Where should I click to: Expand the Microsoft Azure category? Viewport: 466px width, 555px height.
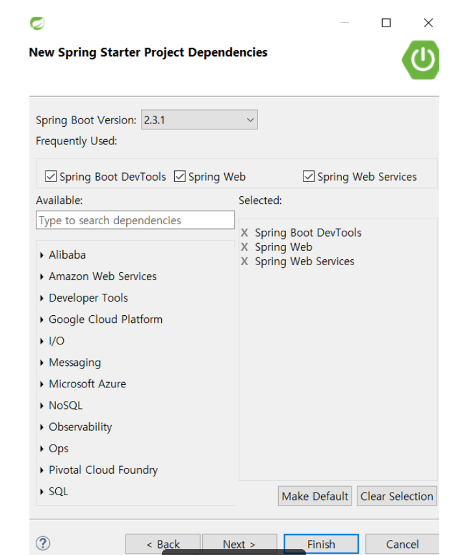(x=42, y=384)
